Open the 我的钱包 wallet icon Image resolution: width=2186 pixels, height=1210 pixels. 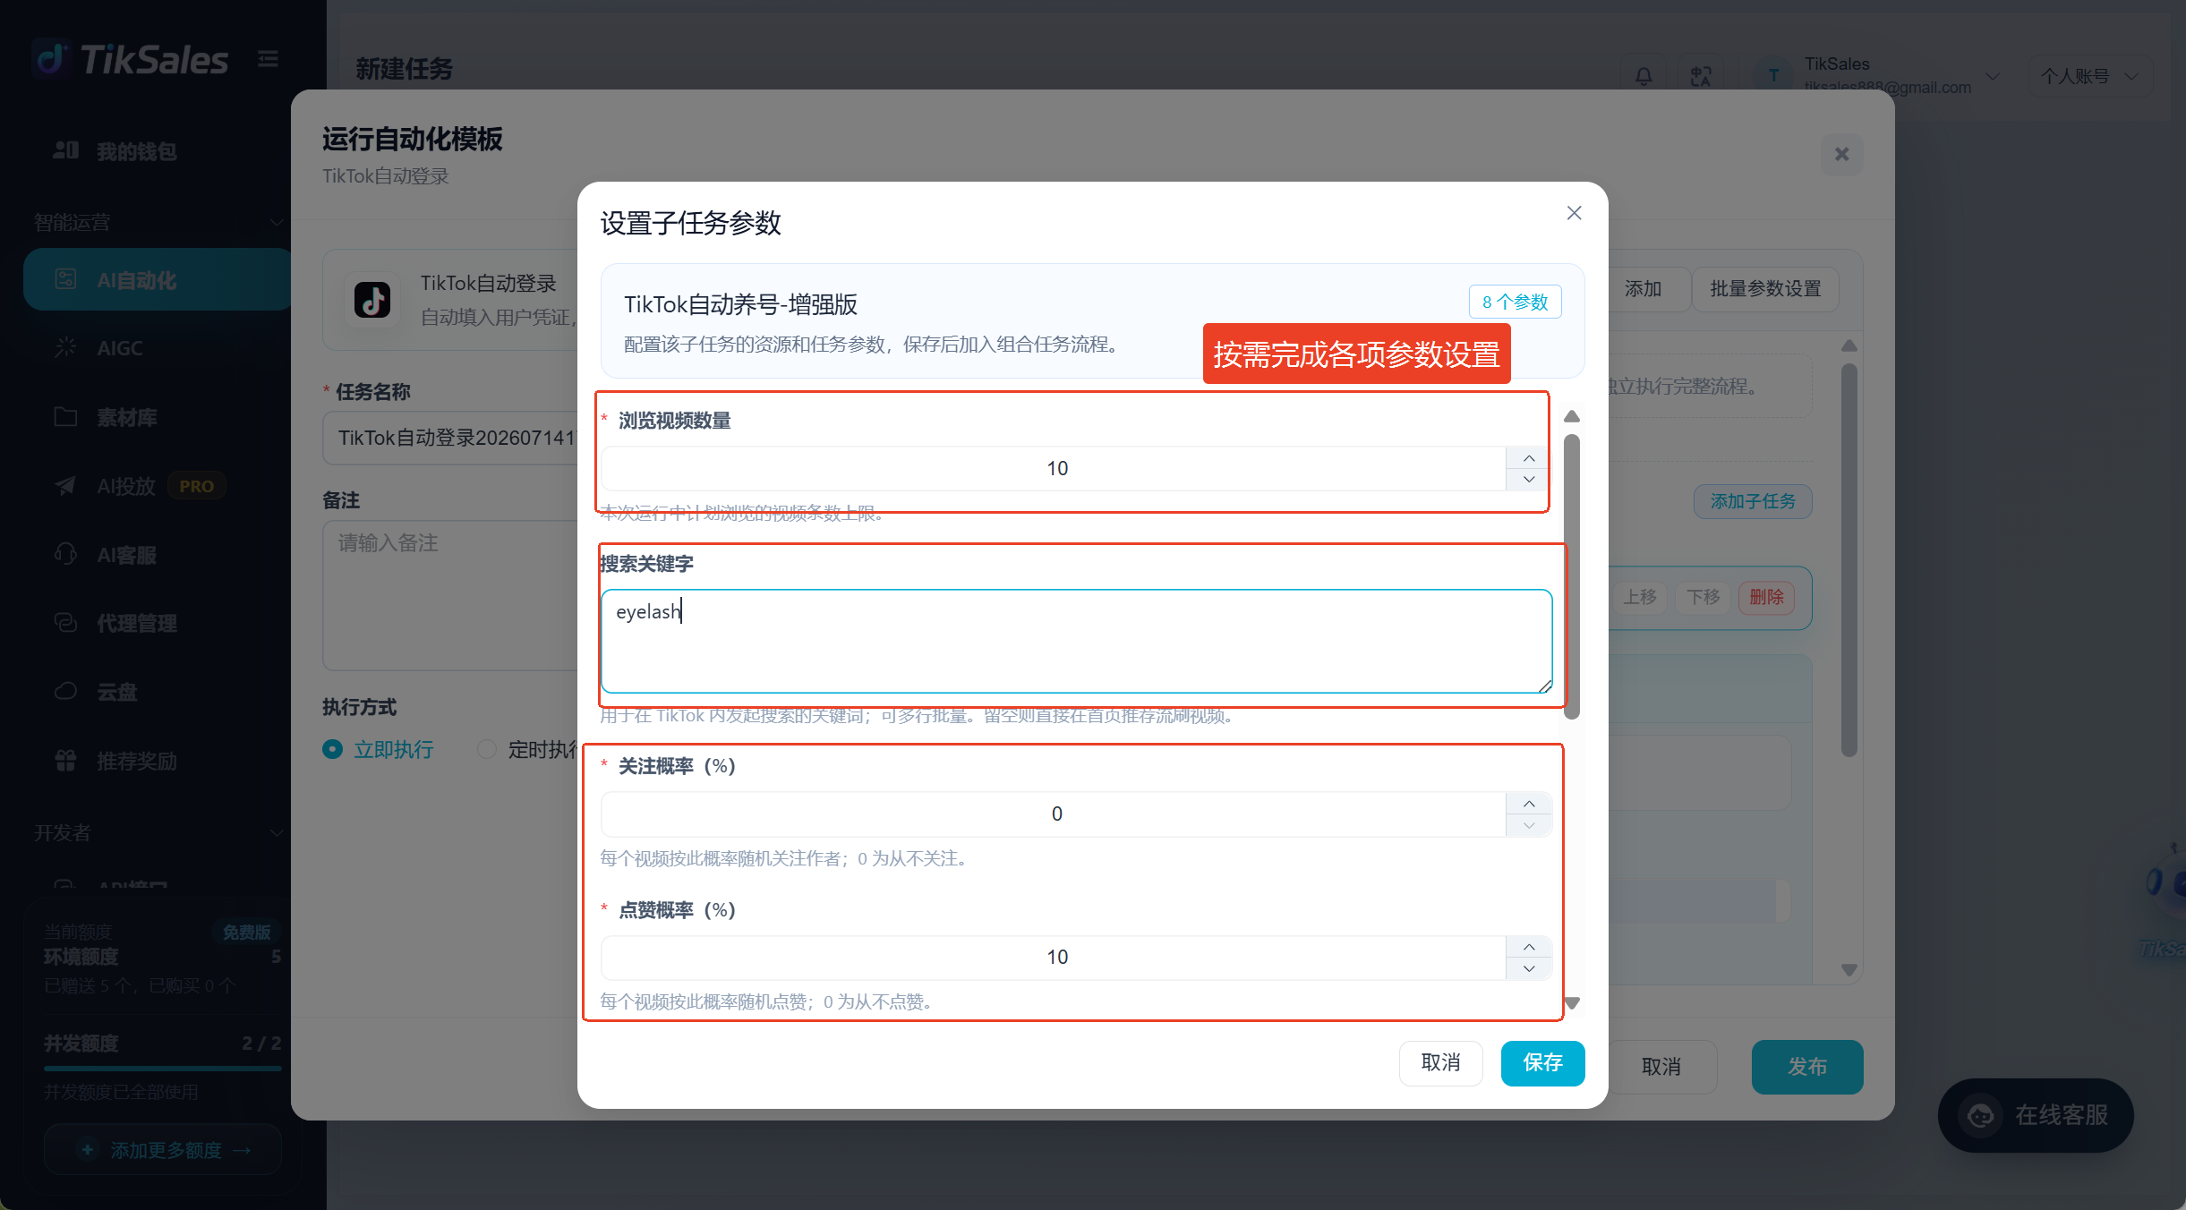(x=65, y=150)
